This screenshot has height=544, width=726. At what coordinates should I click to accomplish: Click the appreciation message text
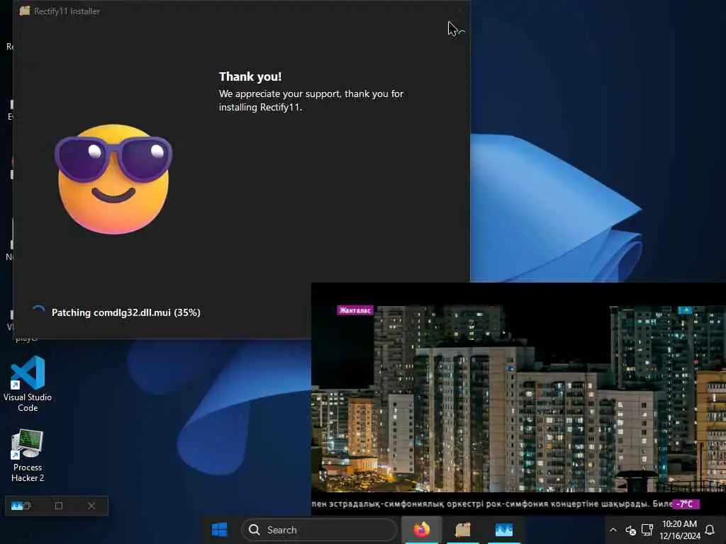point(311,101)
